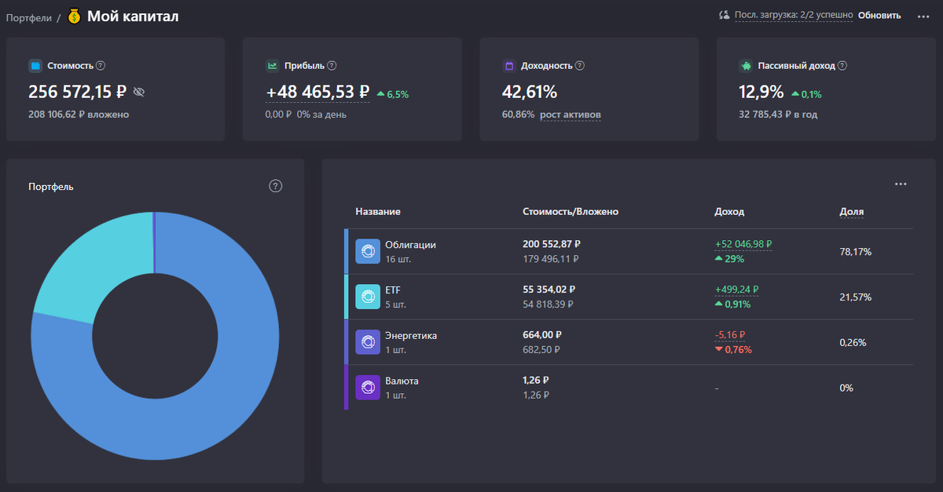The width and height of the screenshot is (943, 492).
Task: Open the holdings table three dots menu
Action: 901,184
